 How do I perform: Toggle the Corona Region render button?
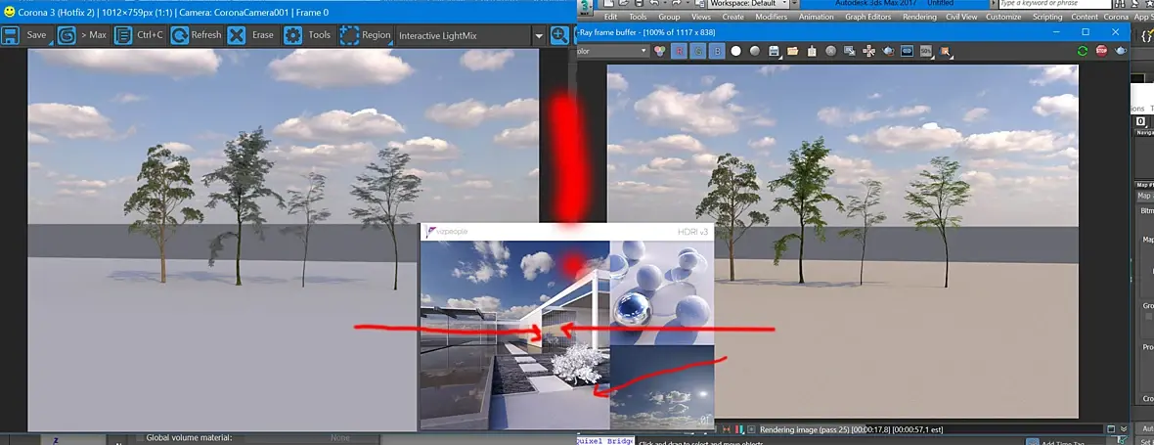coord(366,34)
